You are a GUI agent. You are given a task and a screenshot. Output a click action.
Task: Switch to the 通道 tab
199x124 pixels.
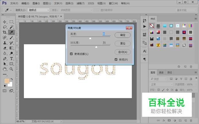(x=161, y=73)
